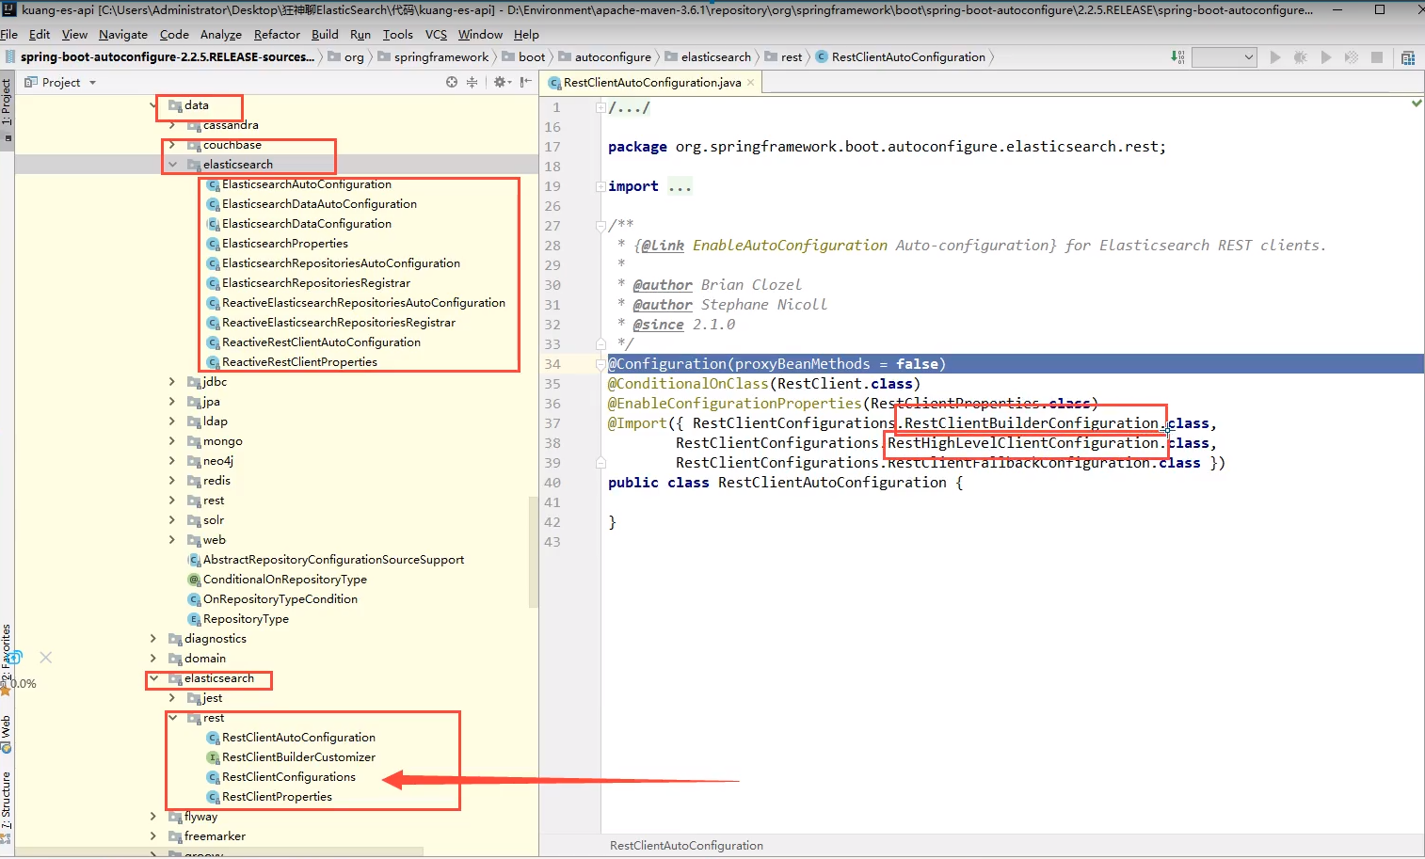Open the VCS menu
The height and width of the screenshot is (859, 1425).
pos(436,34)
